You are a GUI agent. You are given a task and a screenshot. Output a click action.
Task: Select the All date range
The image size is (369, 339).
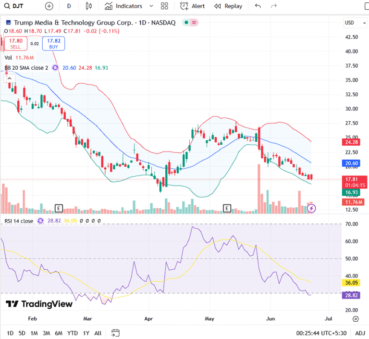[x=98, y=333]
